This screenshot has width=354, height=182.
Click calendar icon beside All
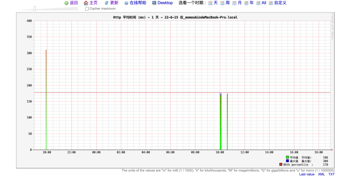click(258, 3)
